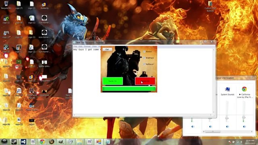Viewport: 258px width, 145px height.
Task: Select the csgo (7) folder icon
Action: [x=19, y=5]
